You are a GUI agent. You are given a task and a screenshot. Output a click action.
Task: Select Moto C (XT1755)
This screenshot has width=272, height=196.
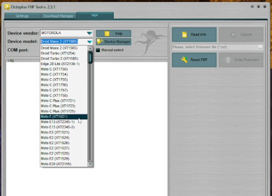click(64, 80)
